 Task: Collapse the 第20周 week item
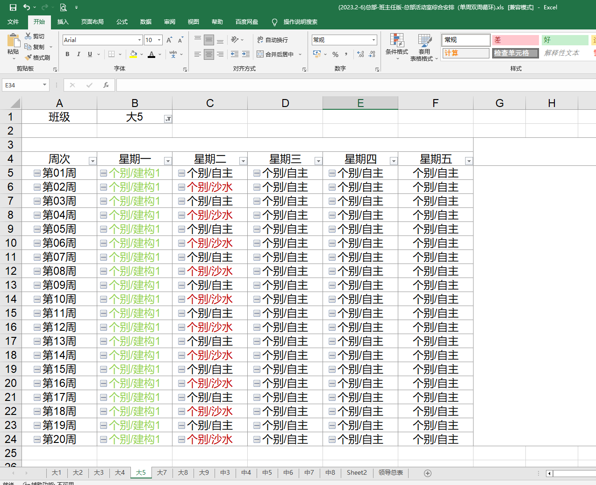(x=37, y=439)
